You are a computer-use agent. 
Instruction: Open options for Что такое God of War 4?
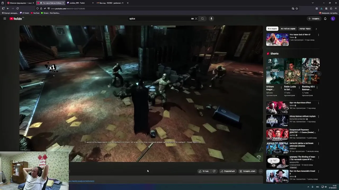pyautogui.click(x=318, y=35)
